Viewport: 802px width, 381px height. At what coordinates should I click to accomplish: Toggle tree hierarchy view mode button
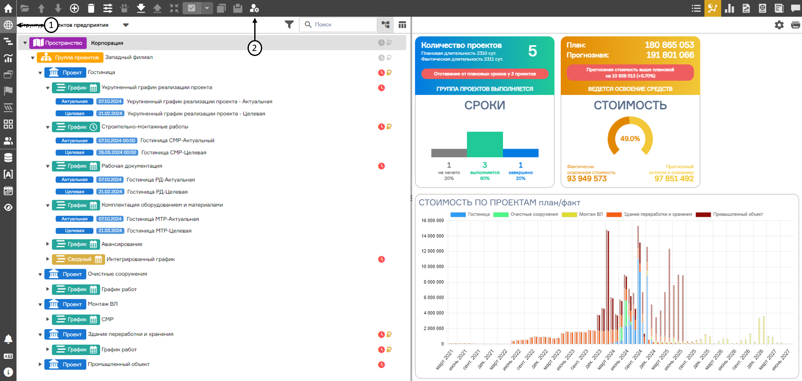click(x=386, y=25)
